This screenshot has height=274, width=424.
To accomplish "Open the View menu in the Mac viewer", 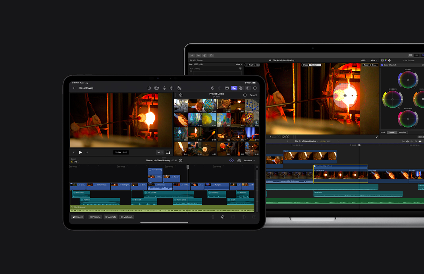I will point(374,60).
